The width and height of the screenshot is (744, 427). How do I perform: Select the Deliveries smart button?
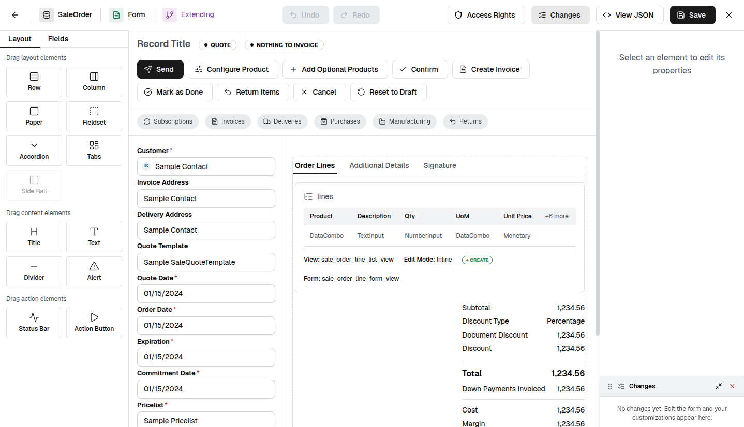point(282,121)
